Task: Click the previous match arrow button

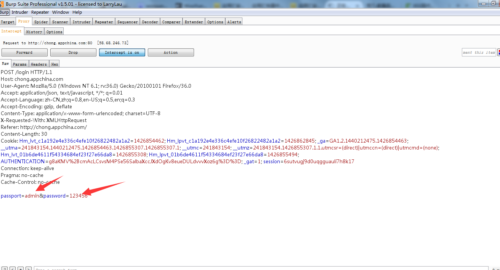Action: point(13,268)
